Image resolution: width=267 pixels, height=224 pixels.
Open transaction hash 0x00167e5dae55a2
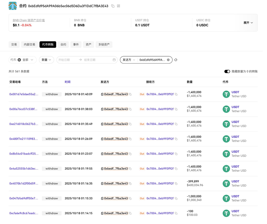click(x=24, y=94)
